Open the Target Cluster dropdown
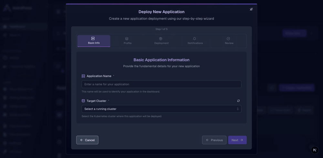Screen dimensions: 323x158 pos(161,109)
